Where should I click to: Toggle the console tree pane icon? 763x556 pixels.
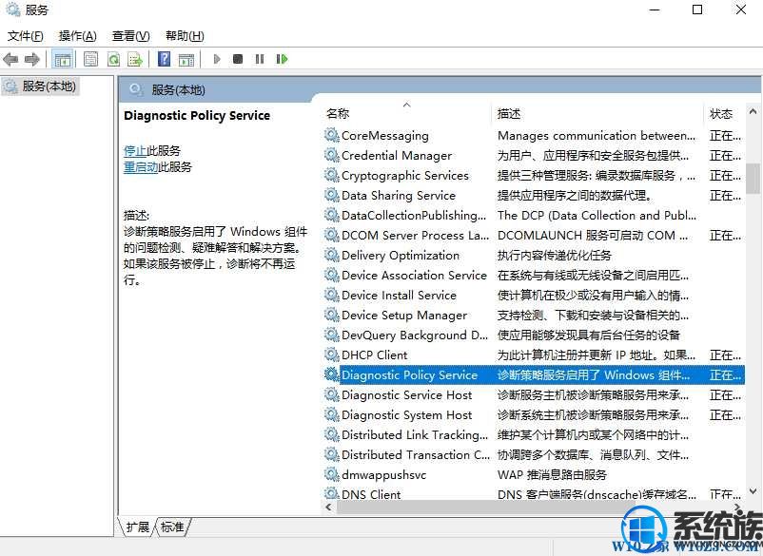pyautogui.click(x=62, y=59)
